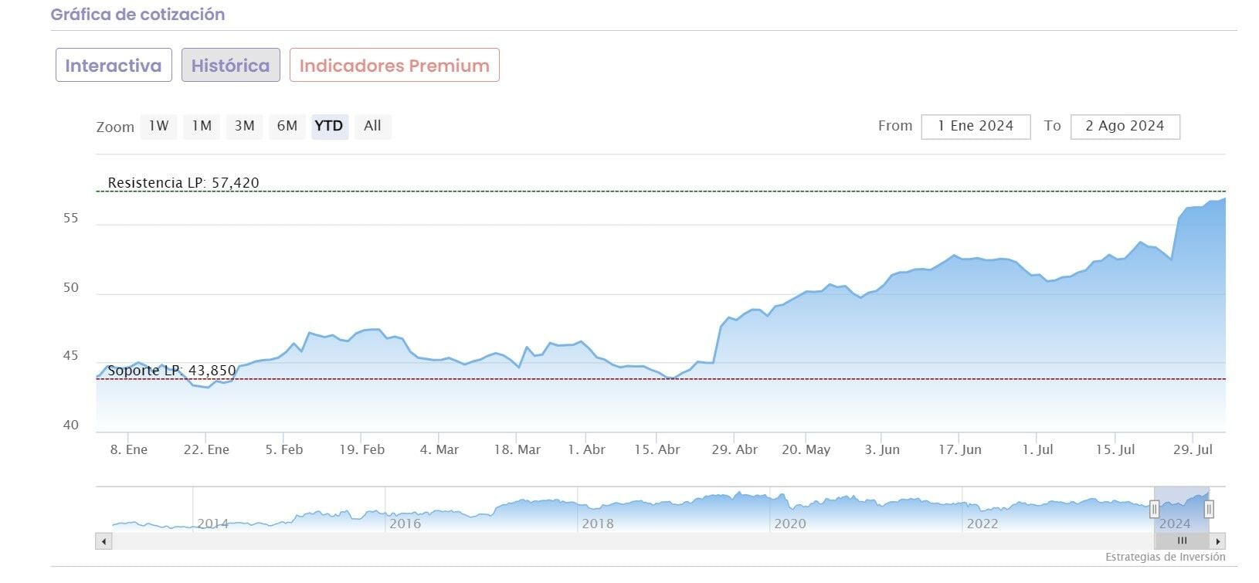Screen dimensions: 1259x583
Task: Select the YTD zoom range
Action: point(329,126)
